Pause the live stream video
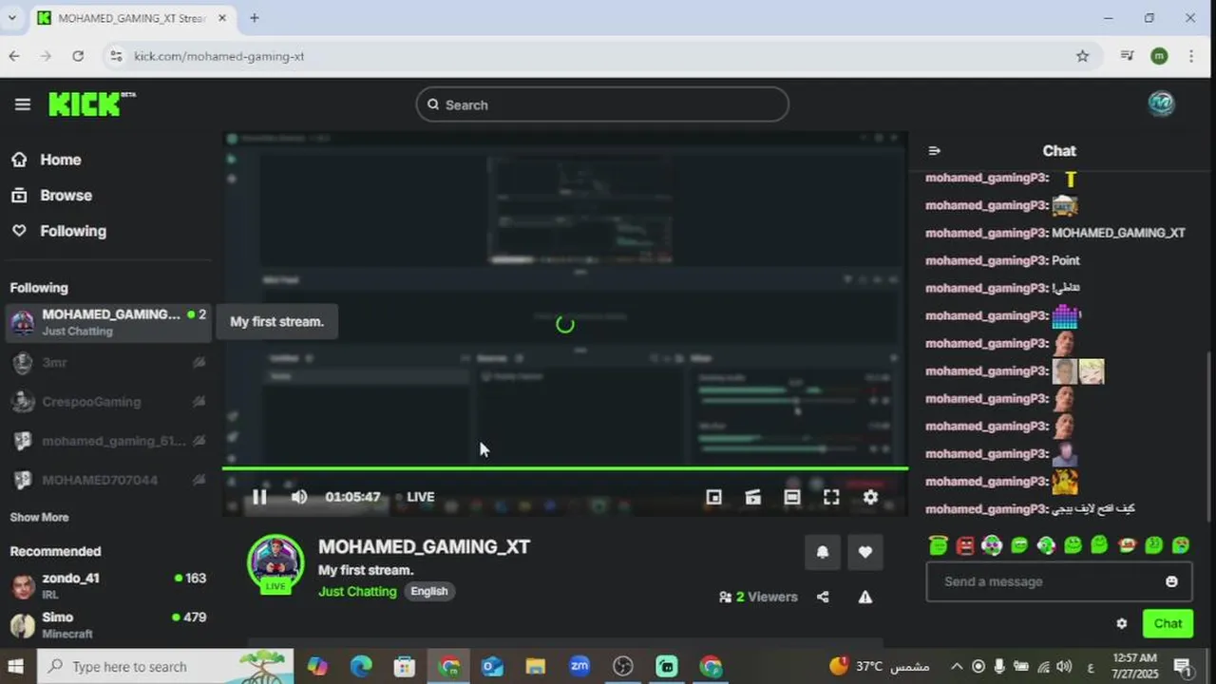 tap(259, 497)
